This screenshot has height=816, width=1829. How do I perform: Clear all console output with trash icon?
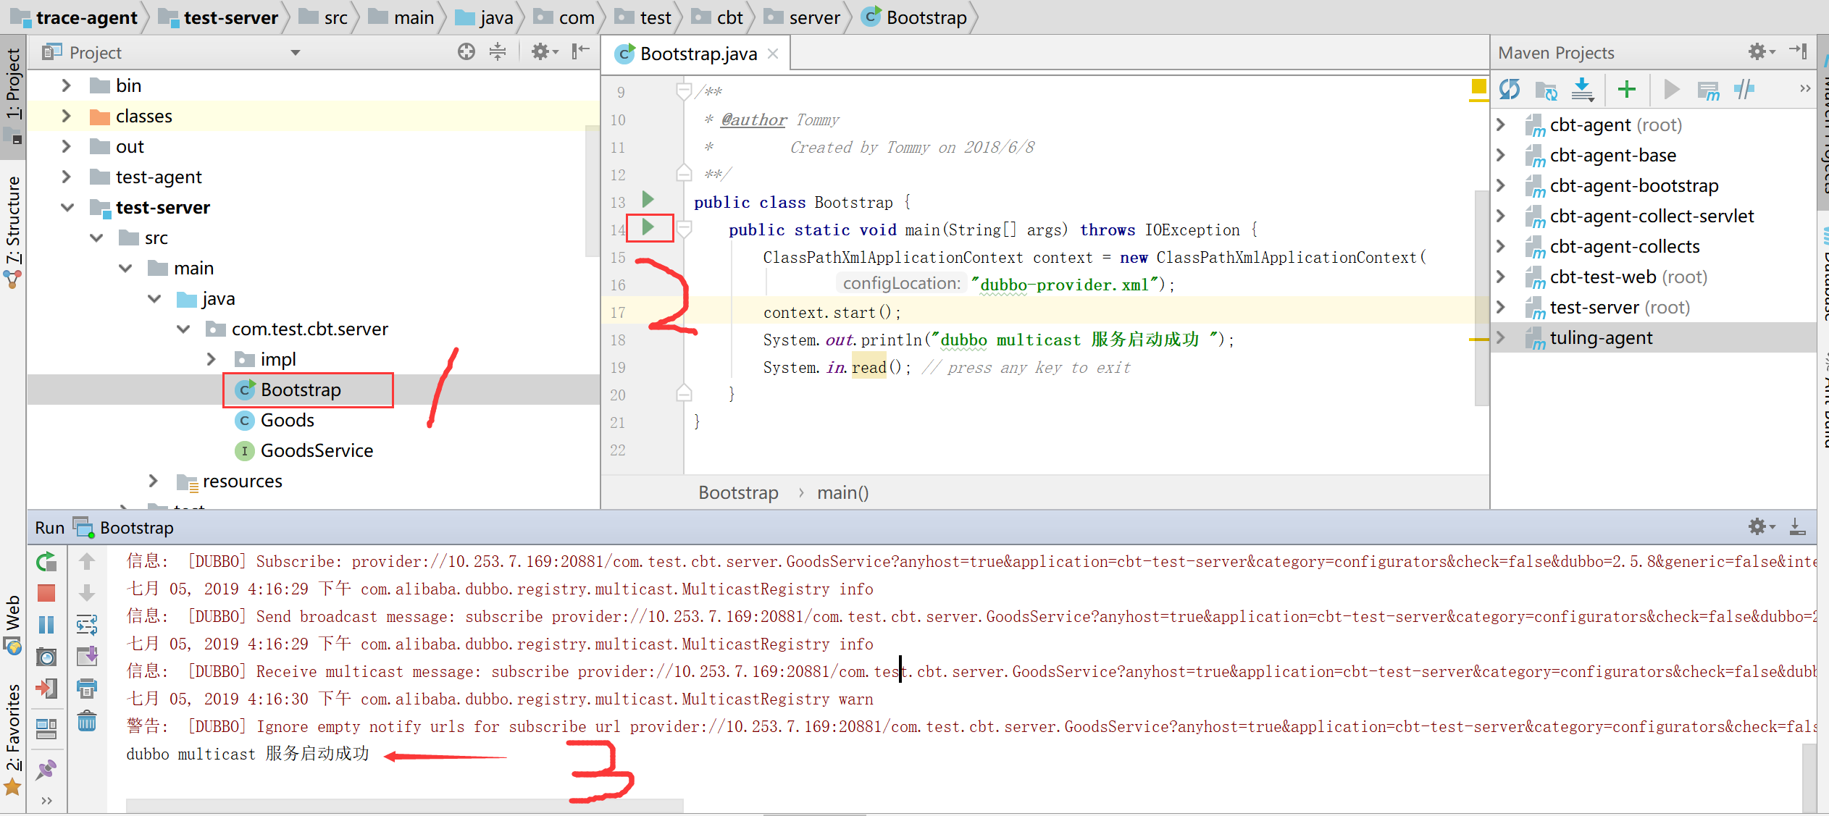point(87,721)
